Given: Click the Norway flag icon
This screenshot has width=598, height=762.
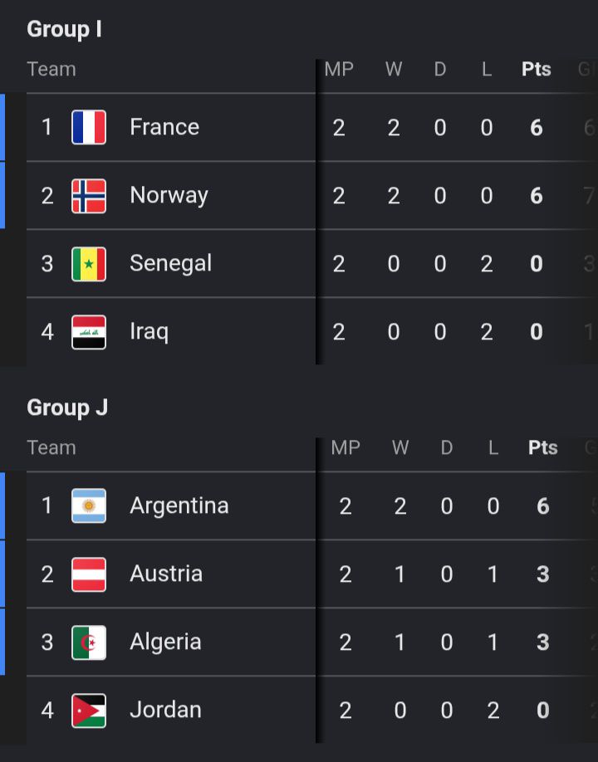Looking at the screenshot, I should pyautogui.click(x=89, y=196).
